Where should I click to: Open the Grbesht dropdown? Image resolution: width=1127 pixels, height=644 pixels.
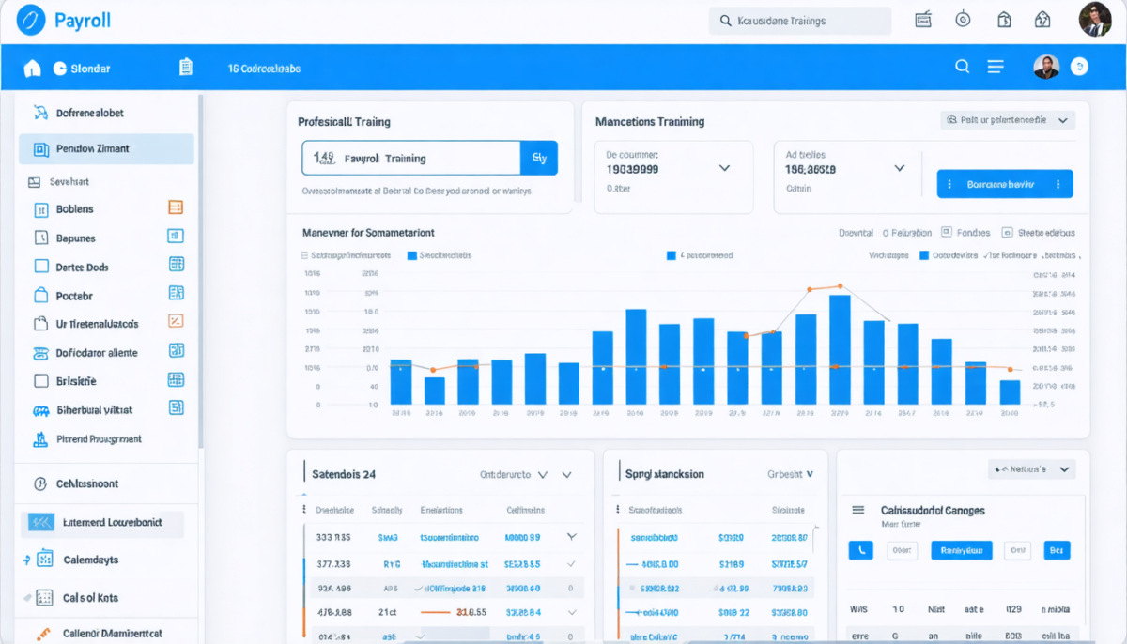coord(790,475)
